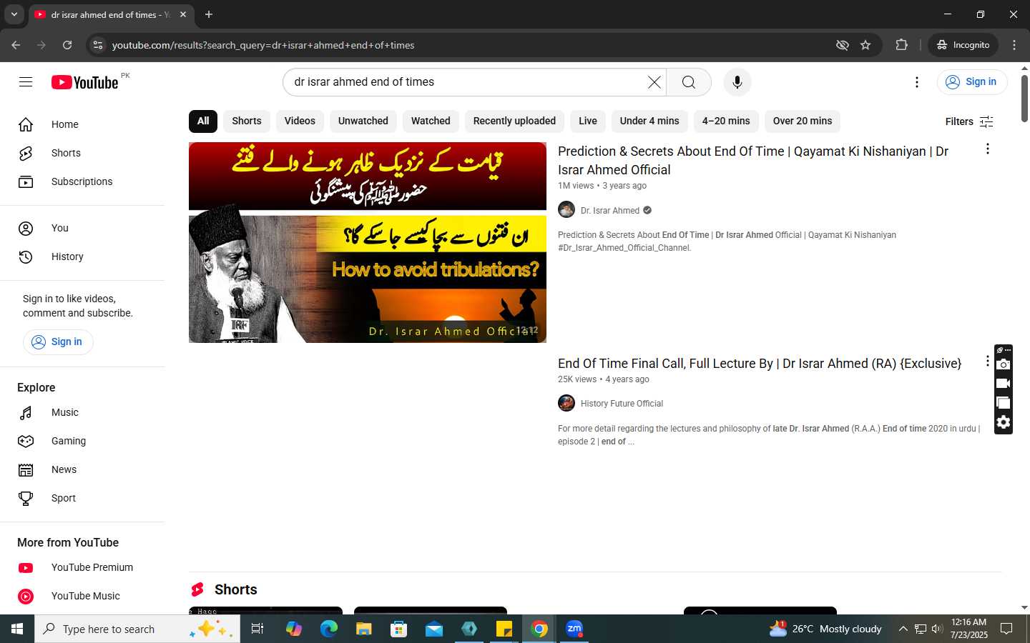The width and height of the screenshot is (1030, 643).
Task: Click the sidebar Sign in button
Action: click(x=58, y=342)
